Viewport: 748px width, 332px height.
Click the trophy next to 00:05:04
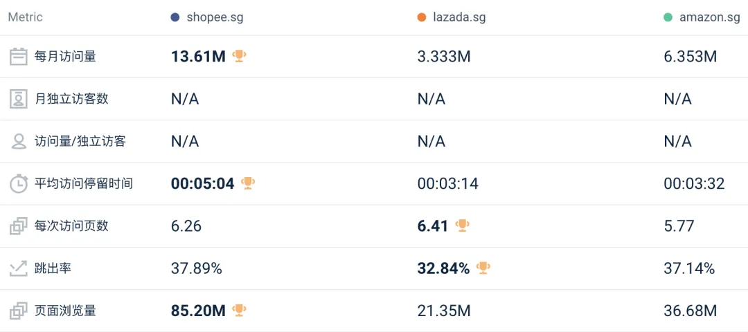tap(248, 183)
